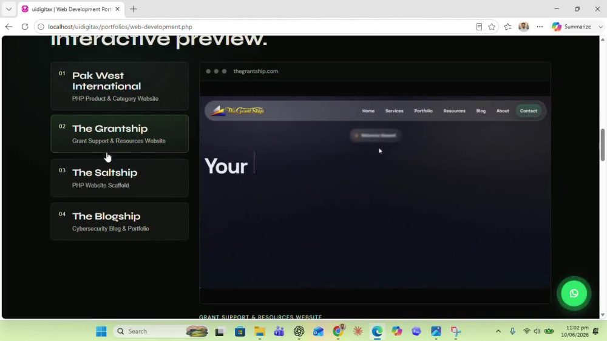607x341 pixels.
Task: Open Portfolio in preview site nav
Action: point(423,110)
